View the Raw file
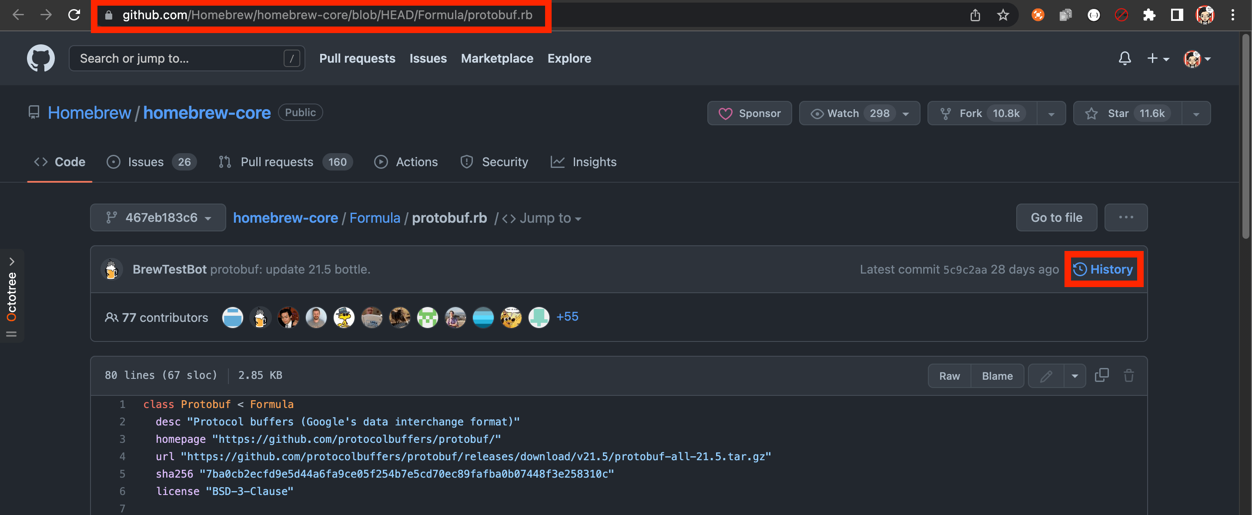Screen dimensions: 1252x515 coord(949,375)
